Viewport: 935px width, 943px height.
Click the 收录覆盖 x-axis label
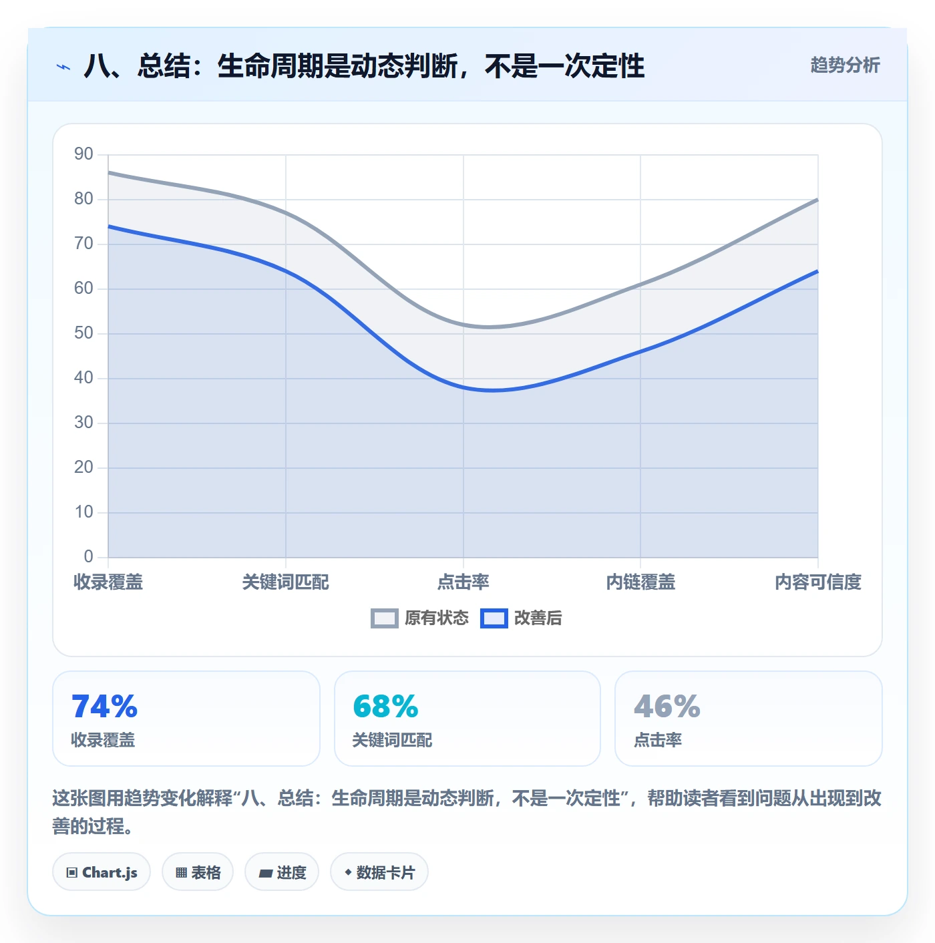point(108,582)
